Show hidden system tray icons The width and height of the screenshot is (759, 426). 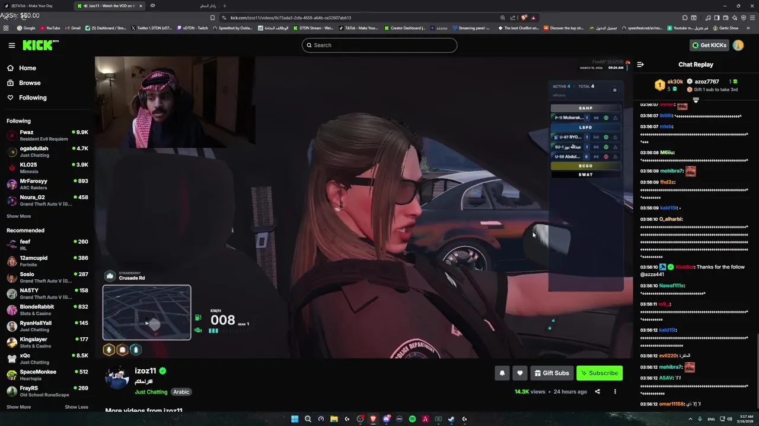point(690,419)
